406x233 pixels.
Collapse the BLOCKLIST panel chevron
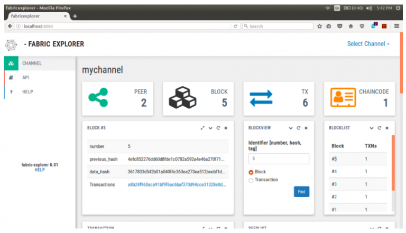pos(371,128)
